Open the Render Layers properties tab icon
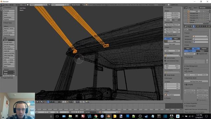The image size is (211, 119). pos(192,26)
